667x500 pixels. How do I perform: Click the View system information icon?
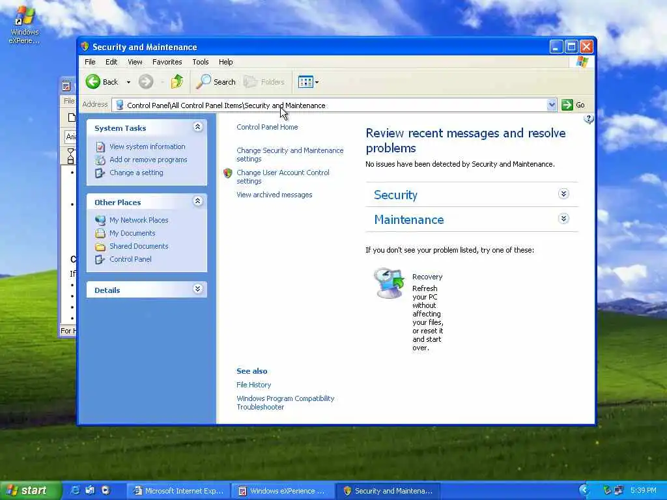(100, 146)
